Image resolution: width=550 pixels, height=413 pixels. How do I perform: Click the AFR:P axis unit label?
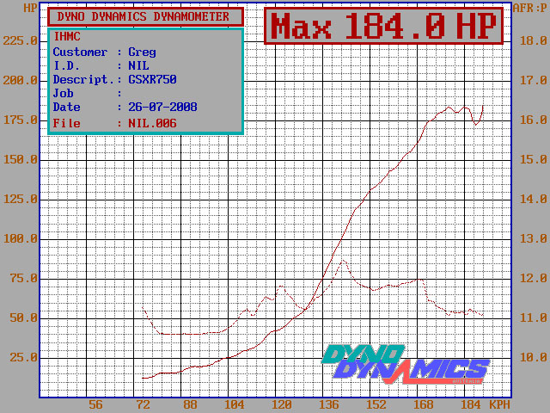coord(529,8)
